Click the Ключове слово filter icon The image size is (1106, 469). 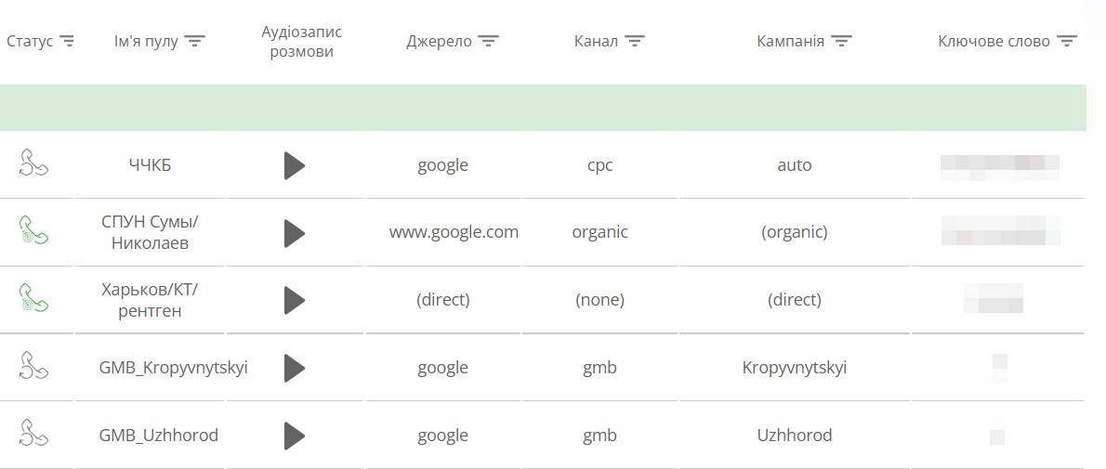pyautogui.click(x=1067, y=42)
